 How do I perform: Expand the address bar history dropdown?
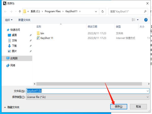point(96,12)
